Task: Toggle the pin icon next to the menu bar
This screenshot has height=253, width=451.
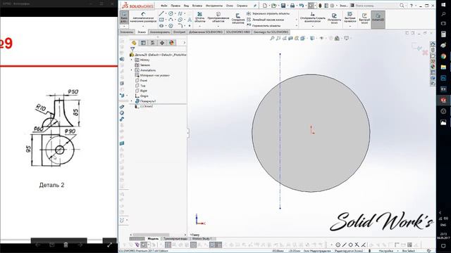Action: 255,6
